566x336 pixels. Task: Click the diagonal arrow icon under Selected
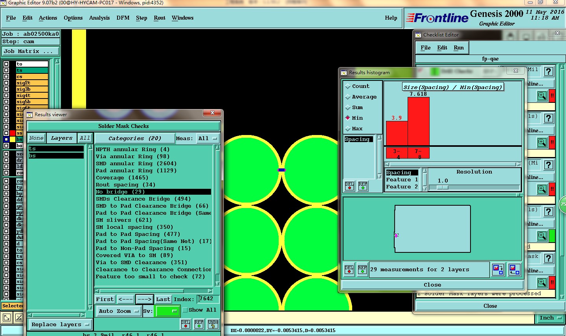point(7,318)
